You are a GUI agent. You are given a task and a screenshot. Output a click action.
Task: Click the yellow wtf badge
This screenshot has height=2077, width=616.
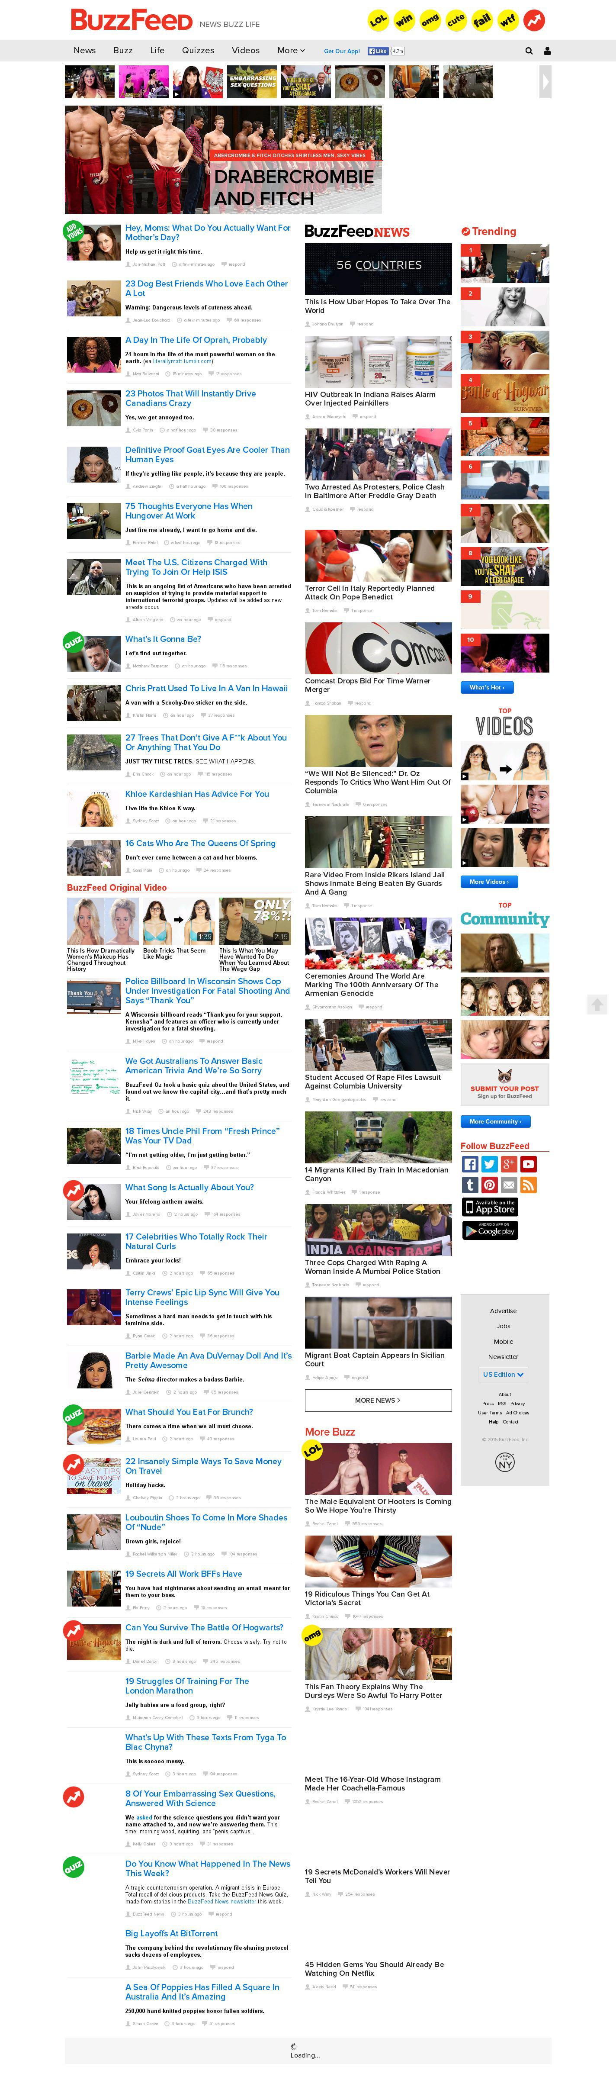coord(508,20)
